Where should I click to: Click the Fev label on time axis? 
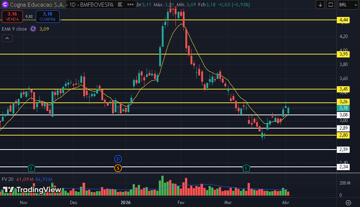pyautogui.click(x=181, y=203)
